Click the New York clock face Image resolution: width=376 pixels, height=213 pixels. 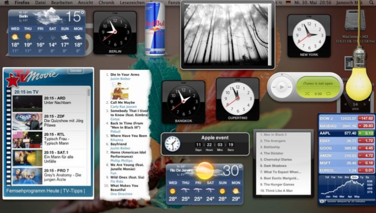click(x=309, y=35)
